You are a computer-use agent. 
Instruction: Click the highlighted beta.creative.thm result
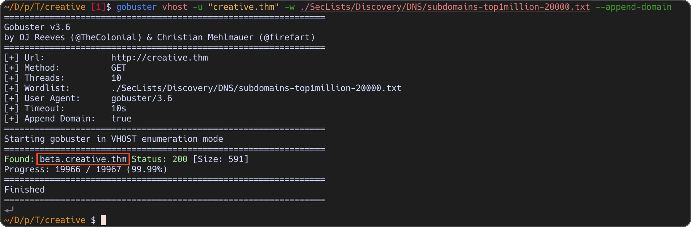point(83,159)
